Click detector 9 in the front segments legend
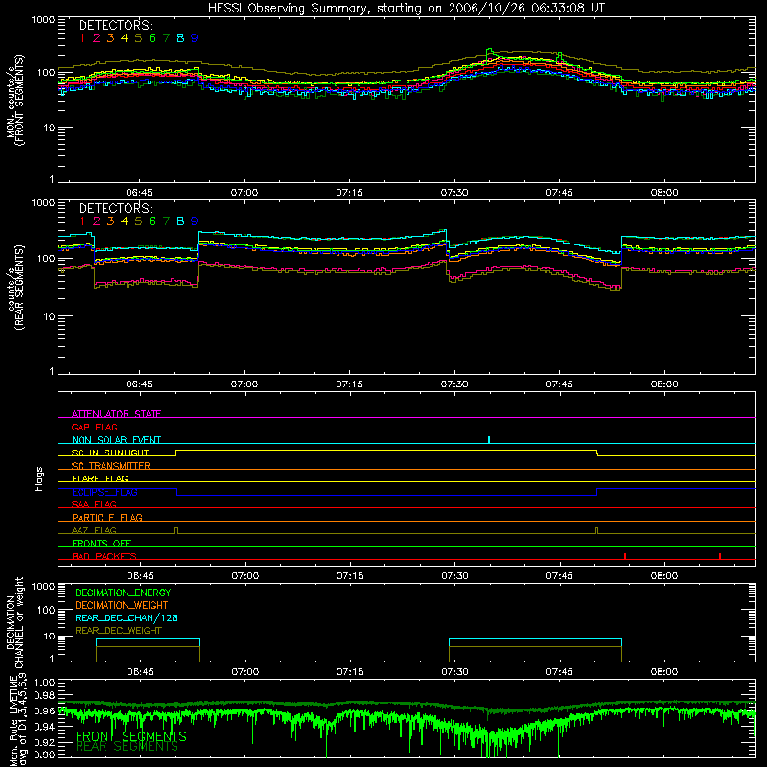Screen dimensions: 767x767 pyautogui.click(x=195, y=38)
